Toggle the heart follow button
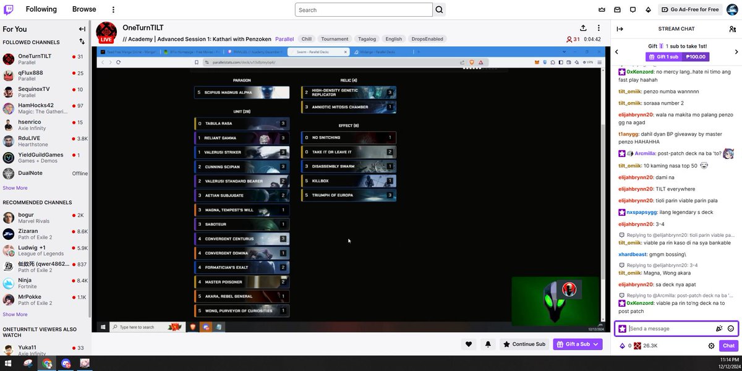Viewport: 742px width, 371px height. pos(469,344)
